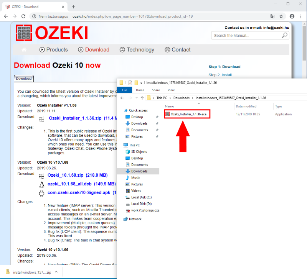Close the OZEKI - Download tab

tap(63, 7)
